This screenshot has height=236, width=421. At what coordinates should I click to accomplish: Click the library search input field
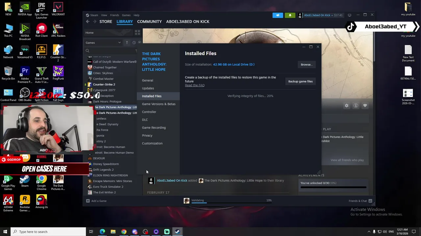(112, 51)
